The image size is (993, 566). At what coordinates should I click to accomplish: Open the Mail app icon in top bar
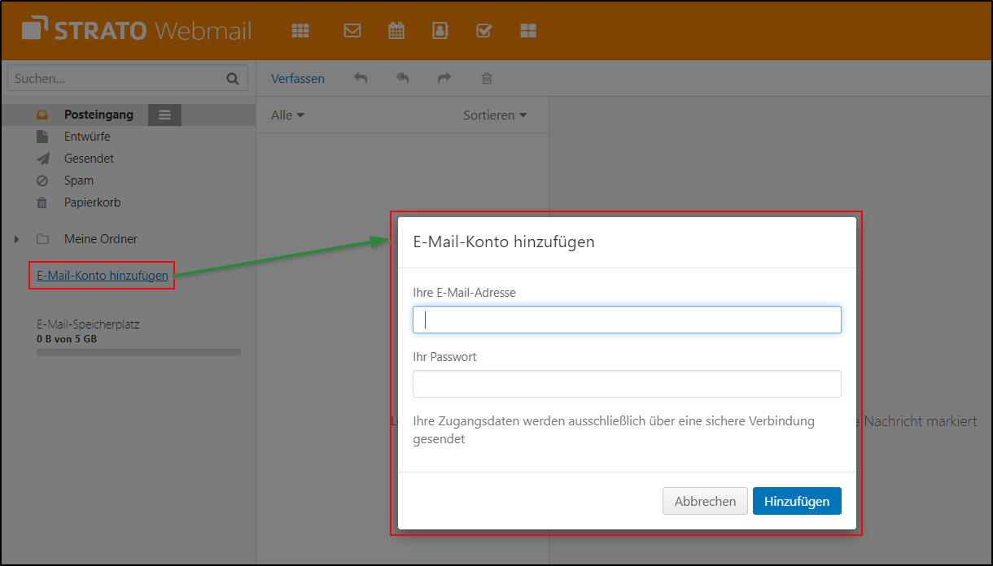click(352, 30)
